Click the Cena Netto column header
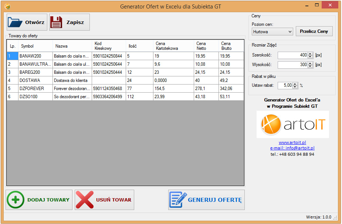342x224 pixels. 206,46
